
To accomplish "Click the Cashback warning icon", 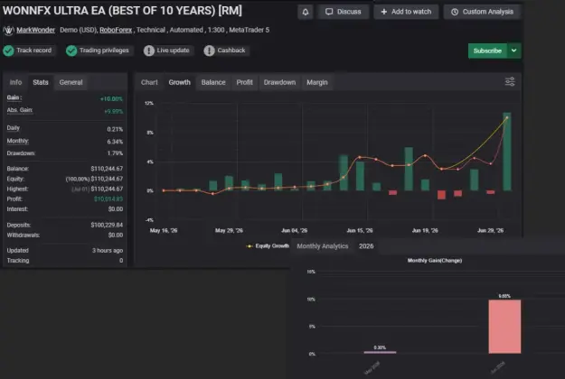I will coord(209,51).
